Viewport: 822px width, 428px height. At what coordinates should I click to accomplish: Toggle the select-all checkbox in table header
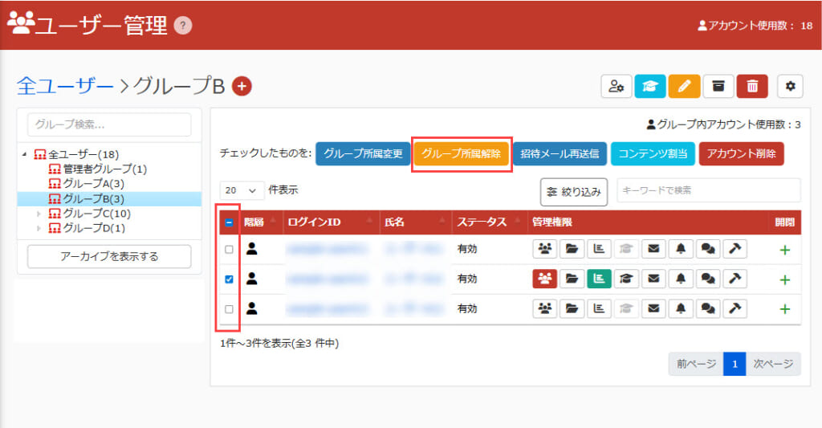click(x=230, y=222)
